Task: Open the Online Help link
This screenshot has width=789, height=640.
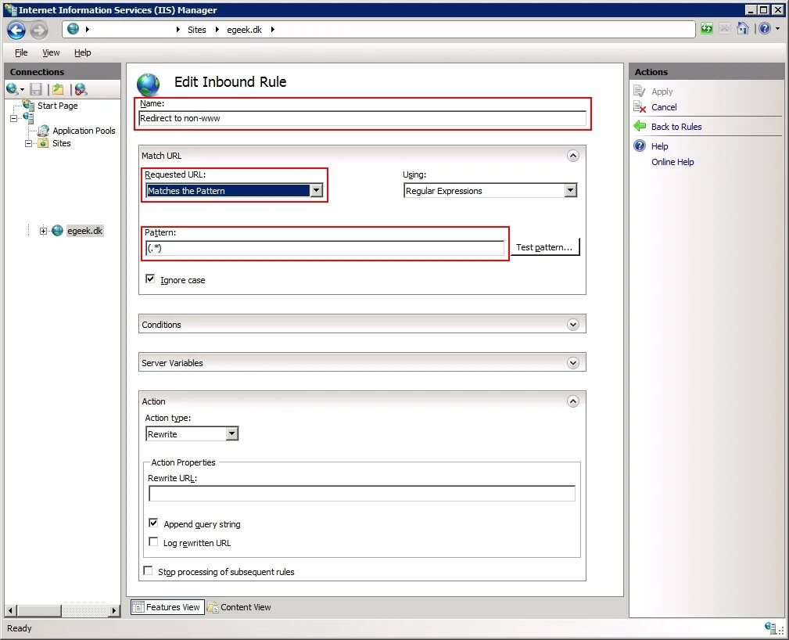Action: [672, 162]
